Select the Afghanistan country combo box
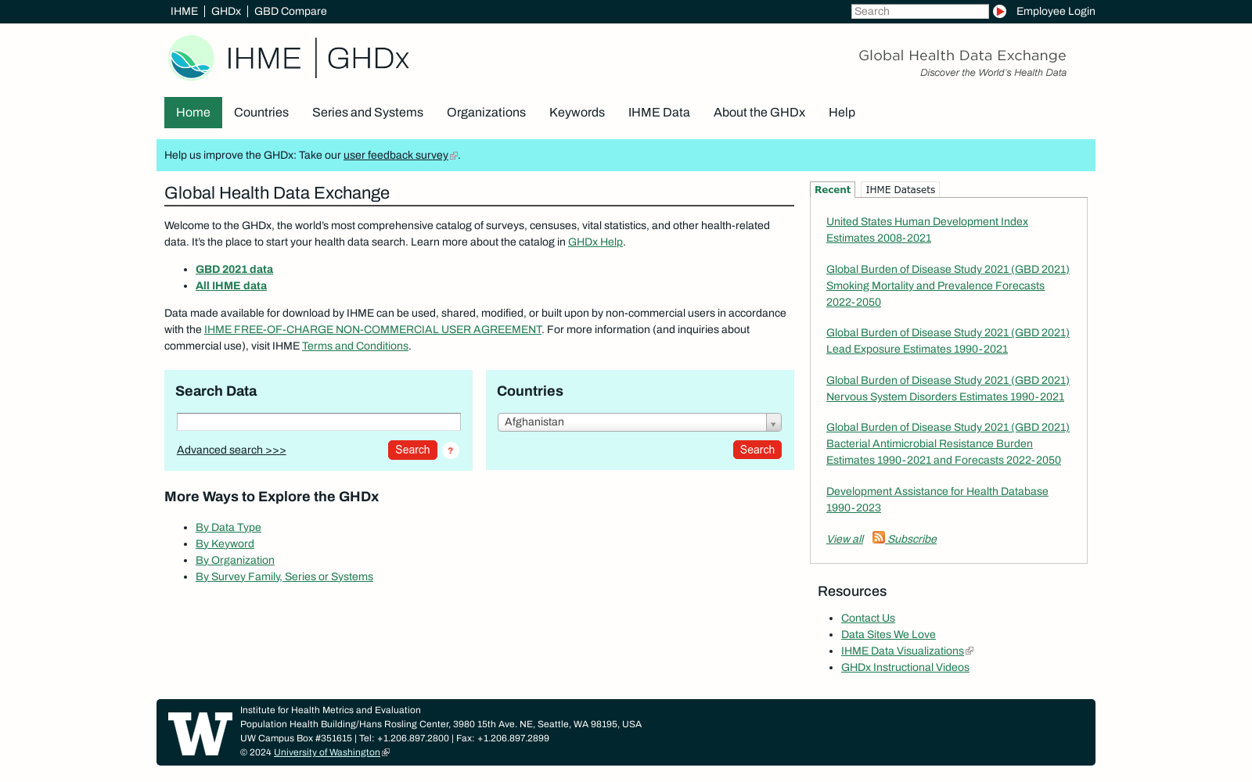This screenshot has width=1252, height=782. [639, 422]
